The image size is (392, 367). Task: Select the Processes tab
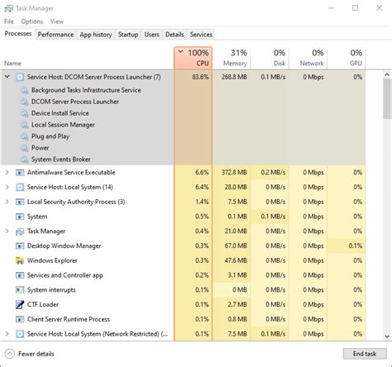18,34
